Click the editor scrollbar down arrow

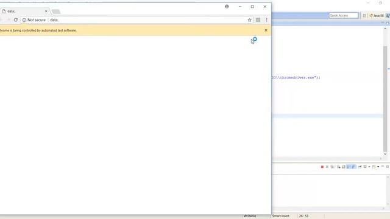pos(385,154)
